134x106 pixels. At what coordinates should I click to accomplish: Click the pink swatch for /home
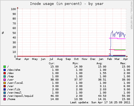click(5, 99)
